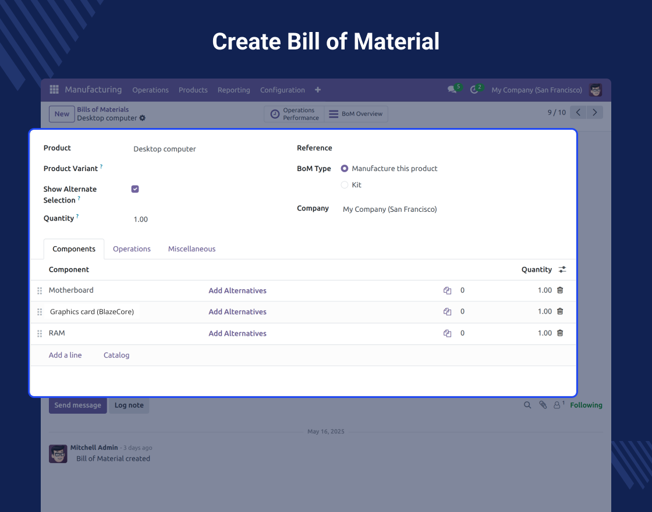This screenshot has height=512, width=652.
Task: Click the Following button
Action: [586, 405]
